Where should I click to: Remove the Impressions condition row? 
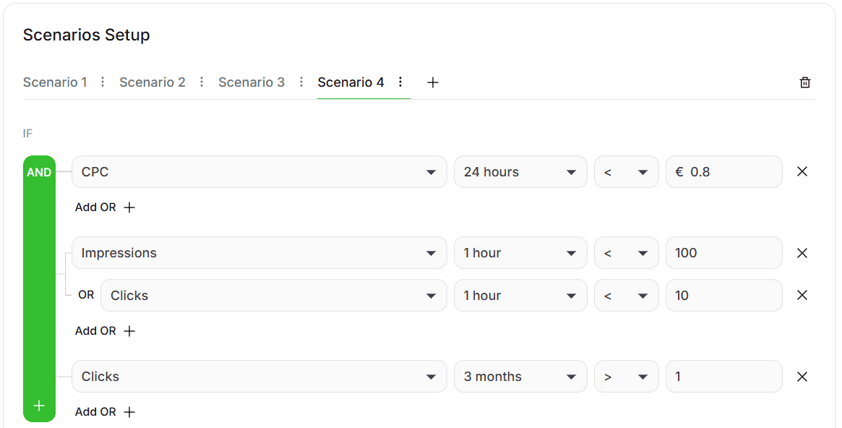[802, 253]
